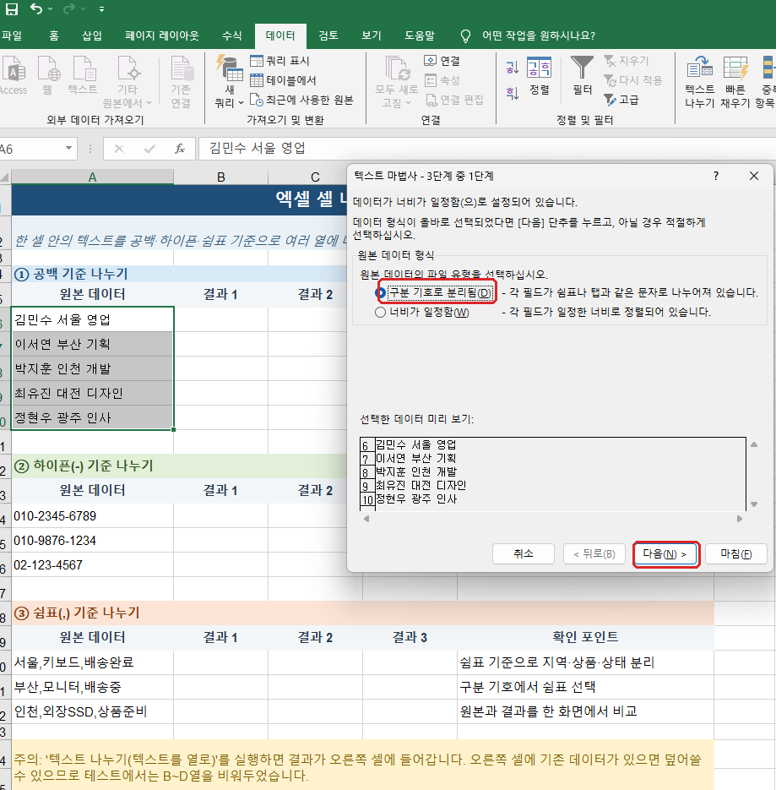Open the 파일 menu tab
This screenshot has height=790, width=776.
click(x=12, y=35)
